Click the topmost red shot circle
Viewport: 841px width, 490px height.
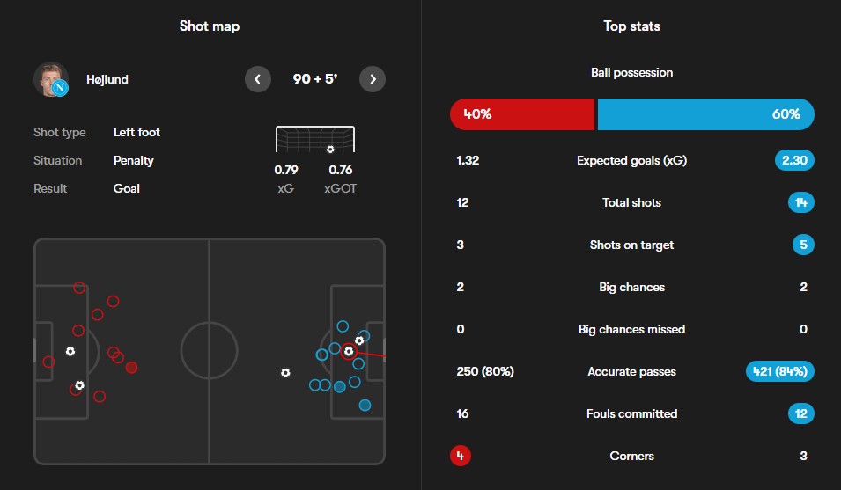[80, 288]
